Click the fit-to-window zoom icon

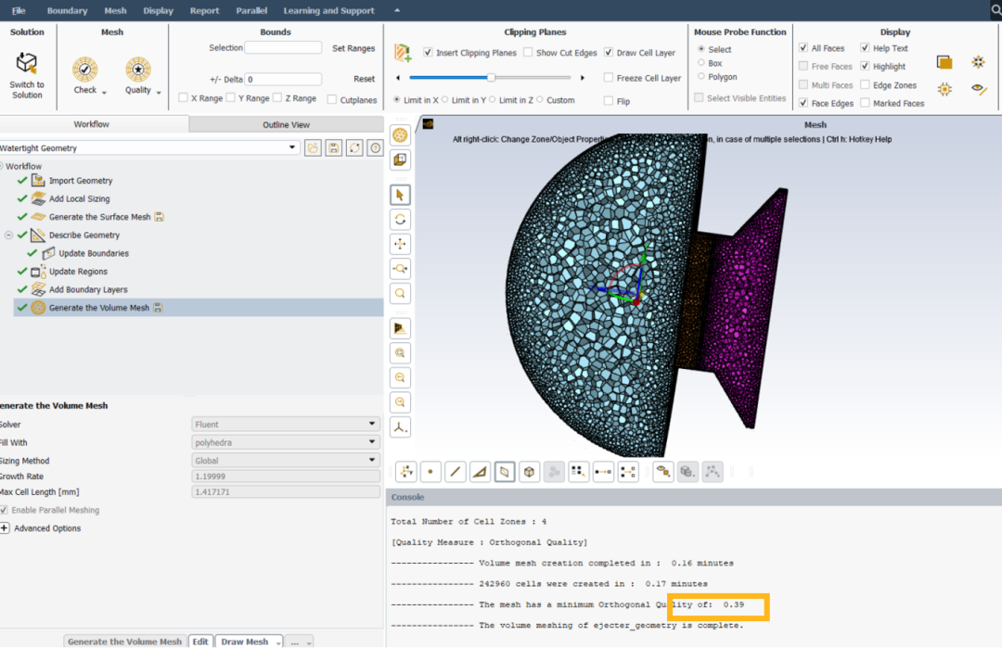click(400, 353)
